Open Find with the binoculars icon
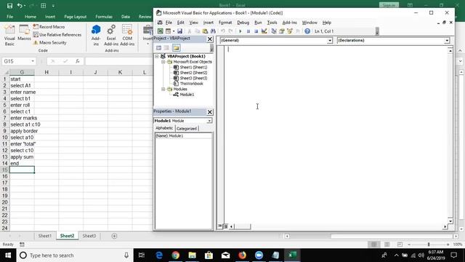The height and width of the screenshot is (262, 465). point(213,31)
